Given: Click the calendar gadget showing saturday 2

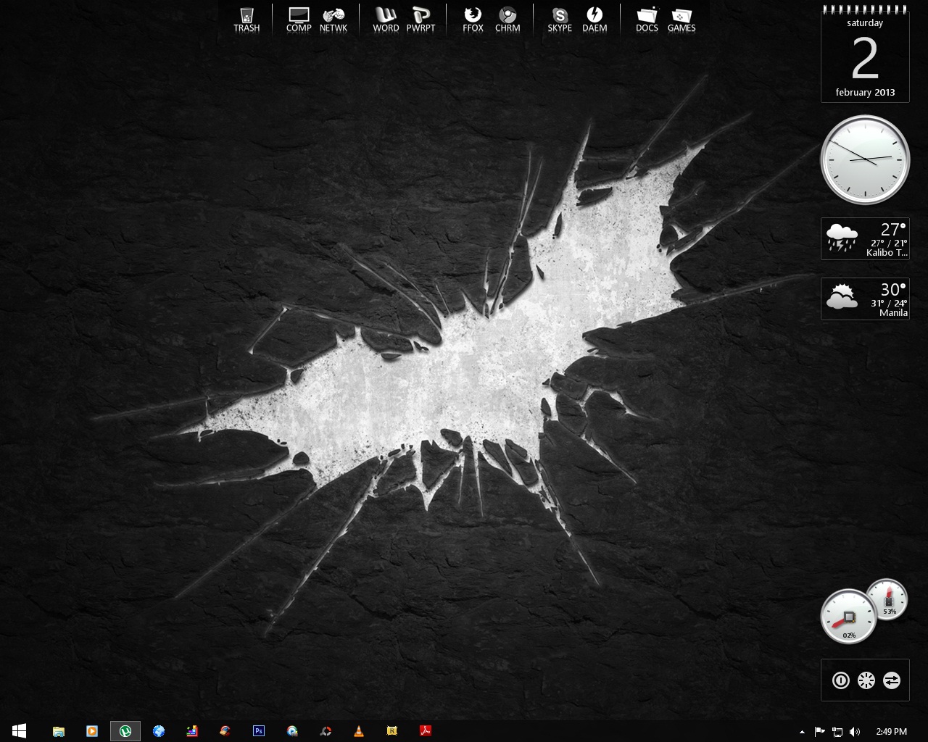Looking at the screenshot, I should [x=865, y=55].
